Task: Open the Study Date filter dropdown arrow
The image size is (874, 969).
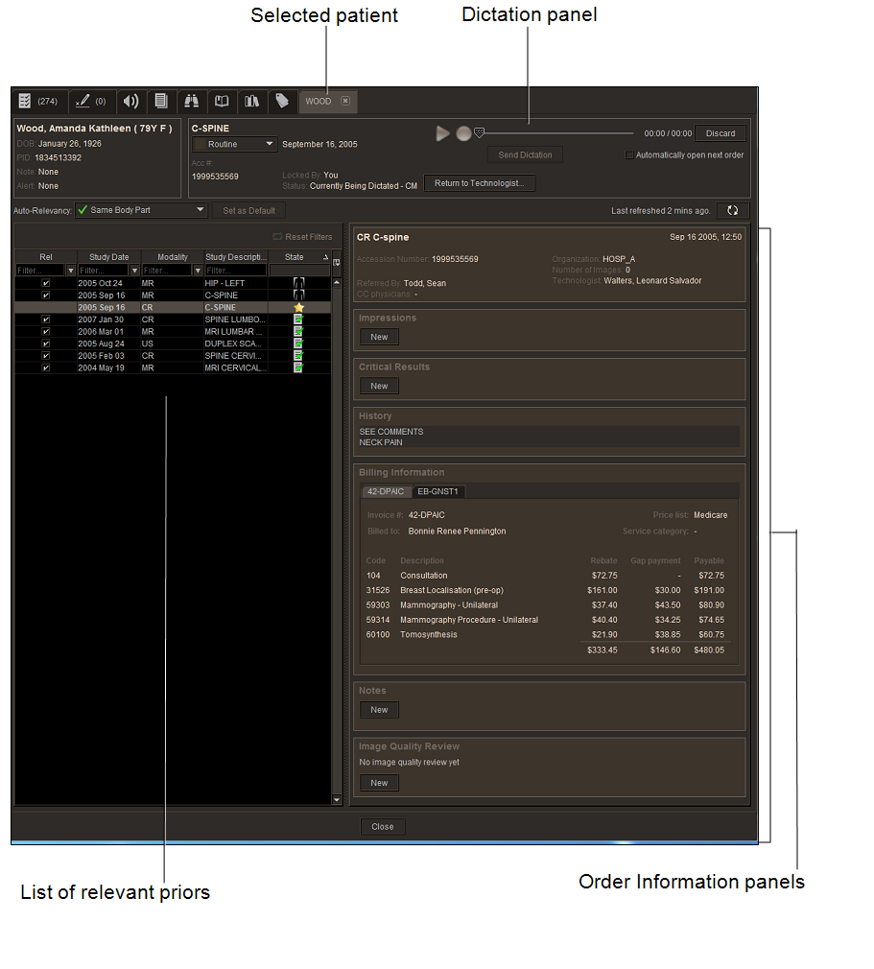Action: [134, 271]
